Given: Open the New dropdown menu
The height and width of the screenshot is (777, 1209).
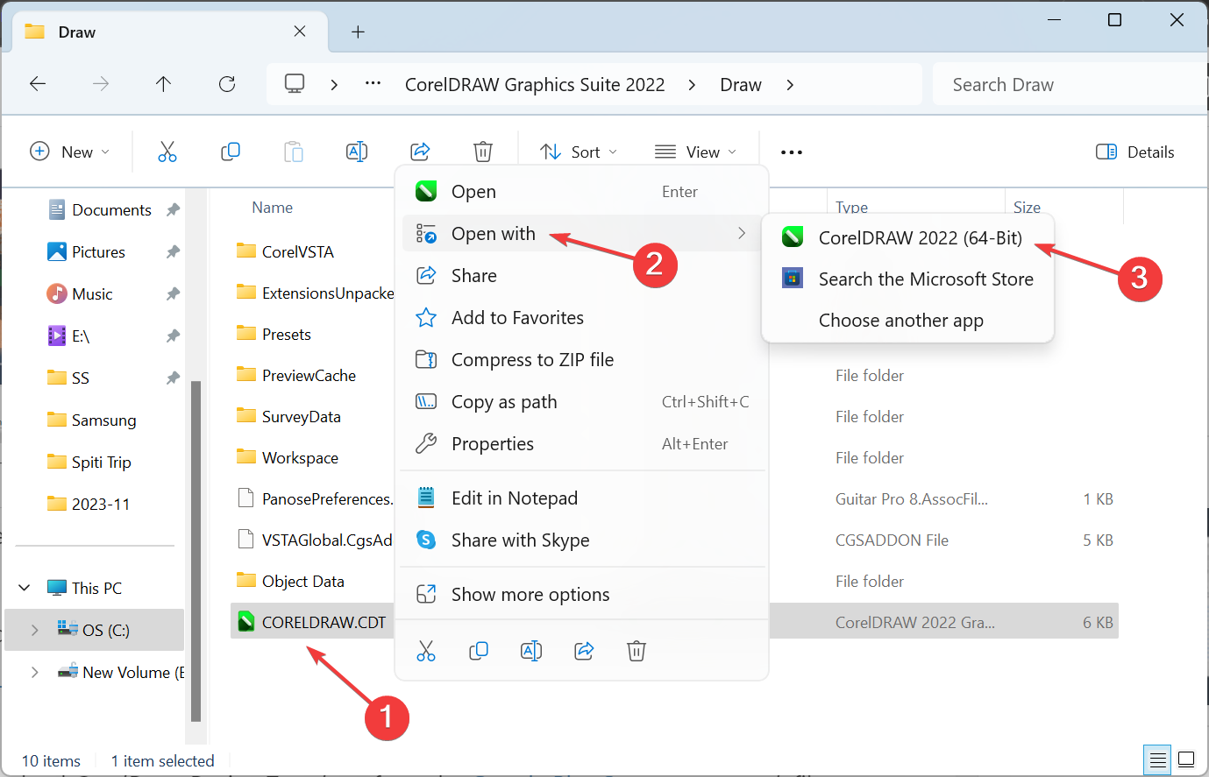Looking at the screenshot, I should (x=70, y=152).
